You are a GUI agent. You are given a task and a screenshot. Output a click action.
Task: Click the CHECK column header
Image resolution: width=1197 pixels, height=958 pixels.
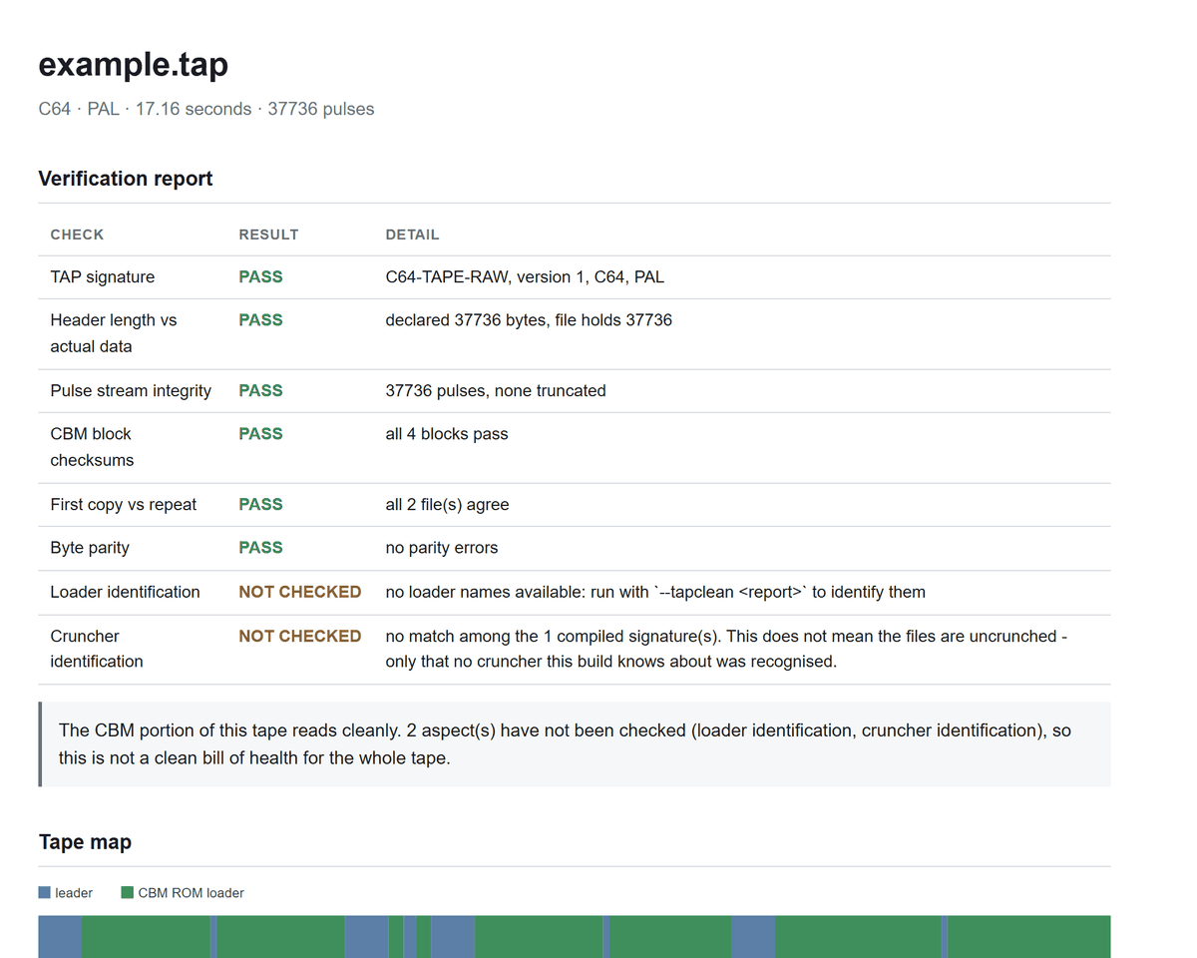click(77, 235)
